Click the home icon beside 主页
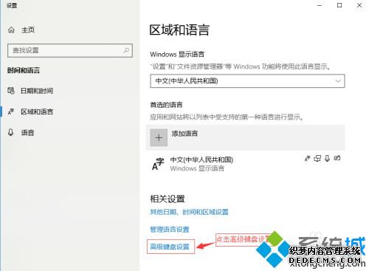The width and height of the screenshot is (369, 271). click(x=11, y=30)
